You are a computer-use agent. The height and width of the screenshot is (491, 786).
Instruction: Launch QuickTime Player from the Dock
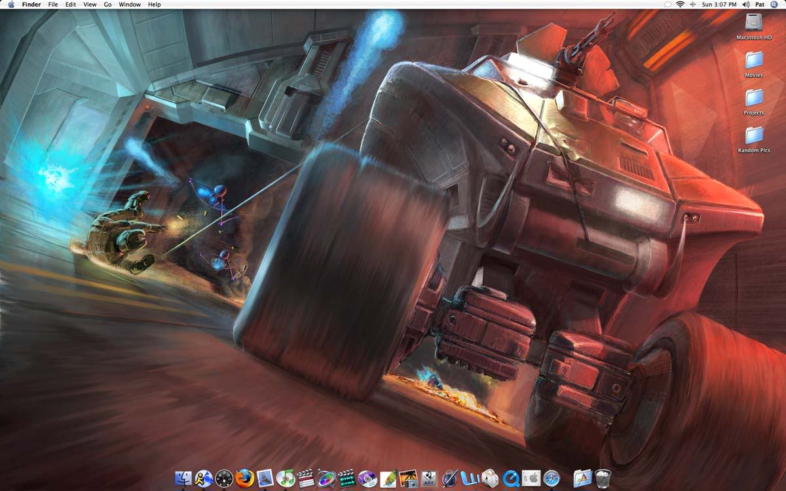pos(510,479)
